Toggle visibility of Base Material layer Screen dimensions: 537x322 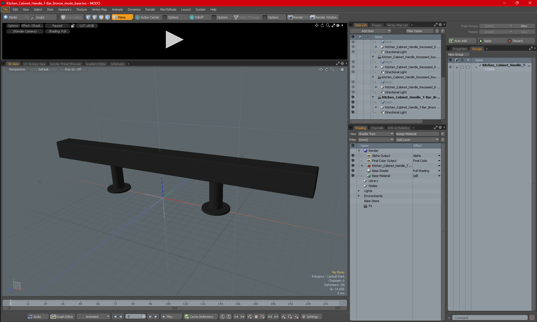(353, 176)
